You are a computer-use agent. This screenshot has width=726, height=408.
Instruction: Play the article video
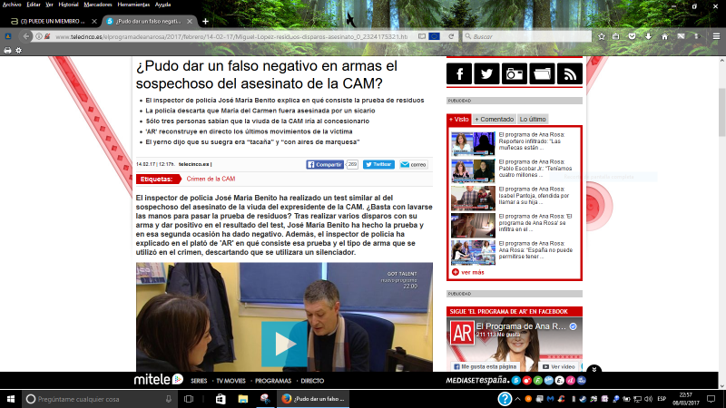point(284,344)
